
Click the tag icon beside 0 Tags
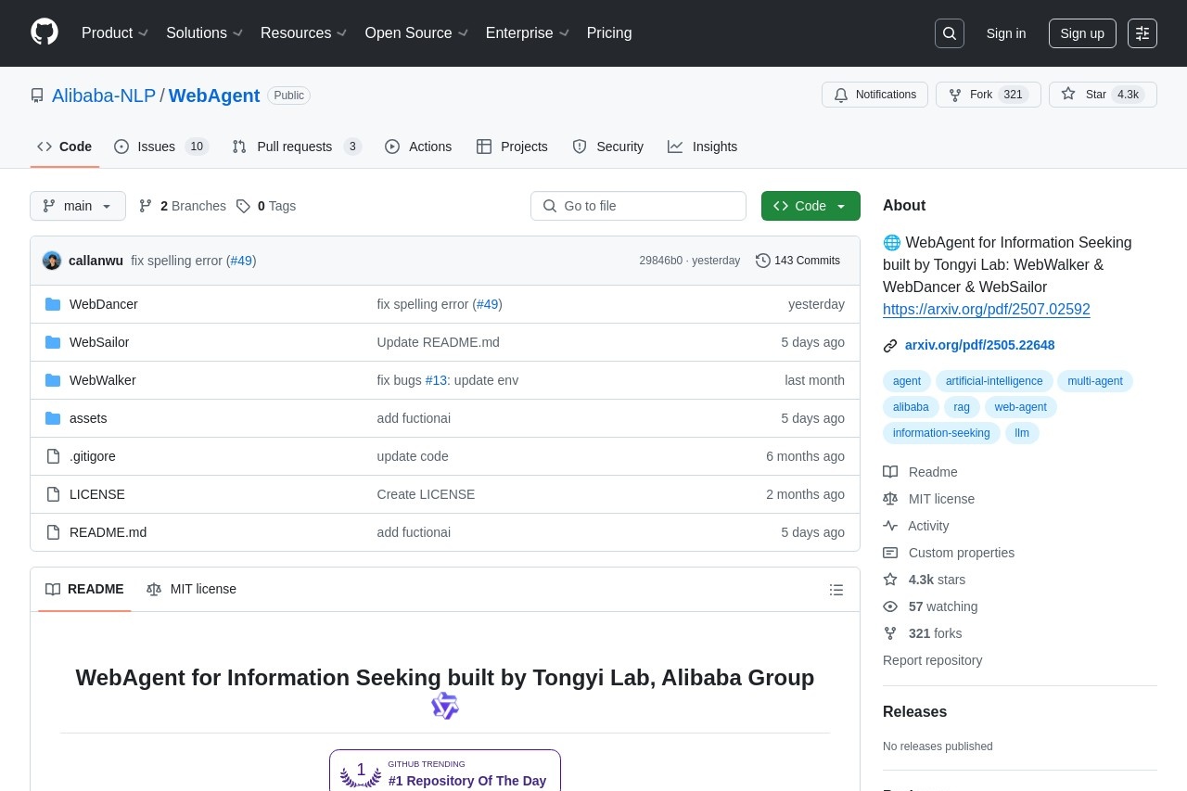point(243,206)
